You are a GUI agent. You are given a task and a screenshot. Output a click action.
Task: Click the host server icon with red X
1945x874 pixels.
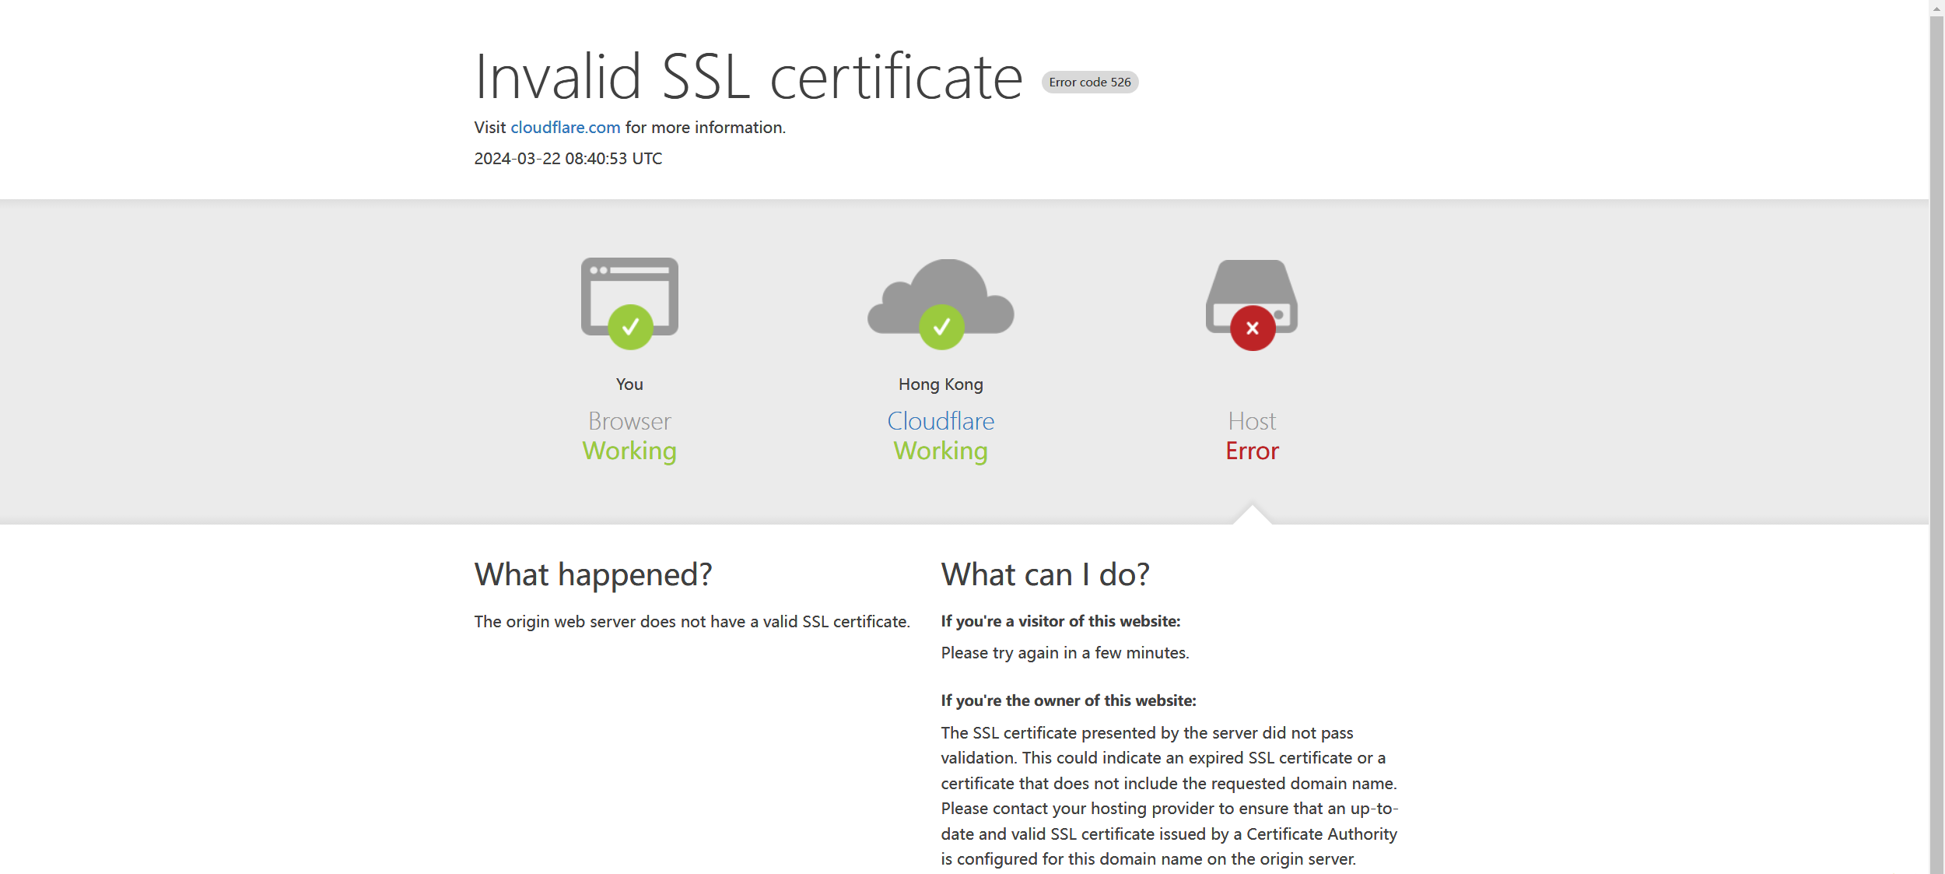coord(1252,304)
